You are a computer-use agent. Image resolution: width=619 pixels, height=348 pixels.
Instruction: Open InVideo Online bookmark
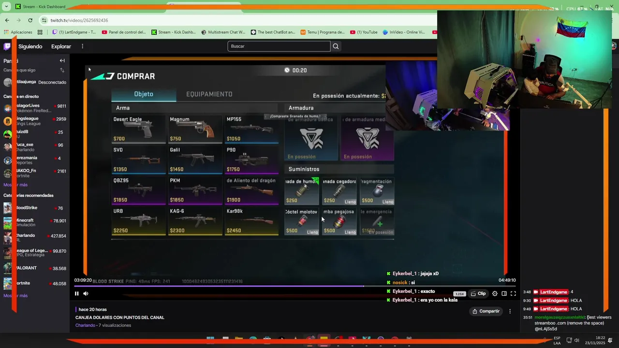click(404, 32)
